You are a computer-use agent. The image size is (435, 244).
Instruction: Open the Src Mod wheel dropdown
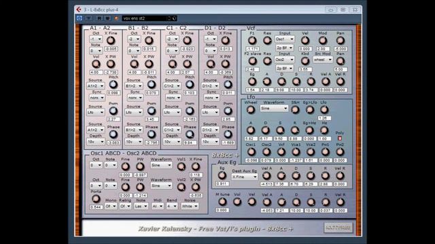[323, 60]
